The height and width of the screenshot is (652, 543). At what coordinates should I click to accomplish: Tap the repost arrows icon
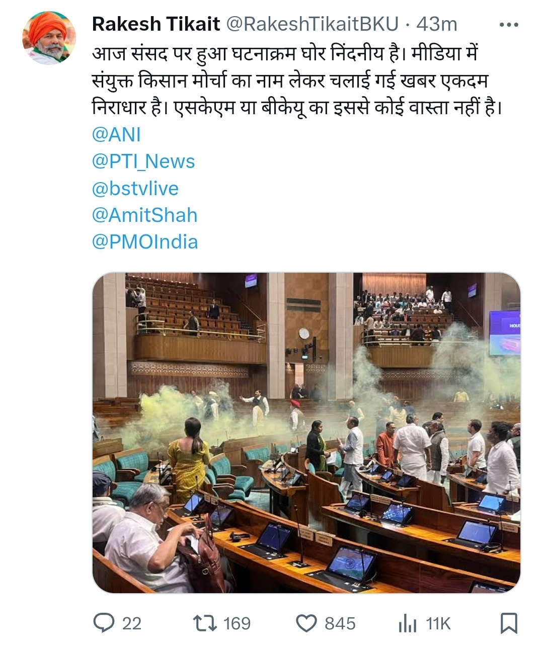205,623
